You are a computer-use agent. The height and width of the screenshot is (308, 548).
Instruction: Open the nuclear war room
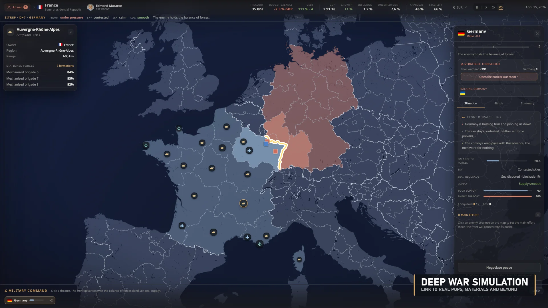tap(499, 77)
